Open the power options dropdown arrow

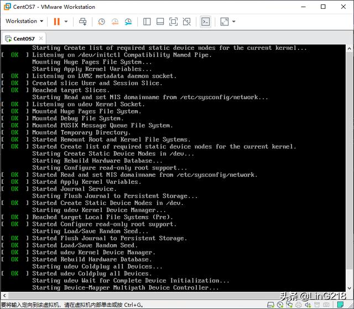point(66,22)
